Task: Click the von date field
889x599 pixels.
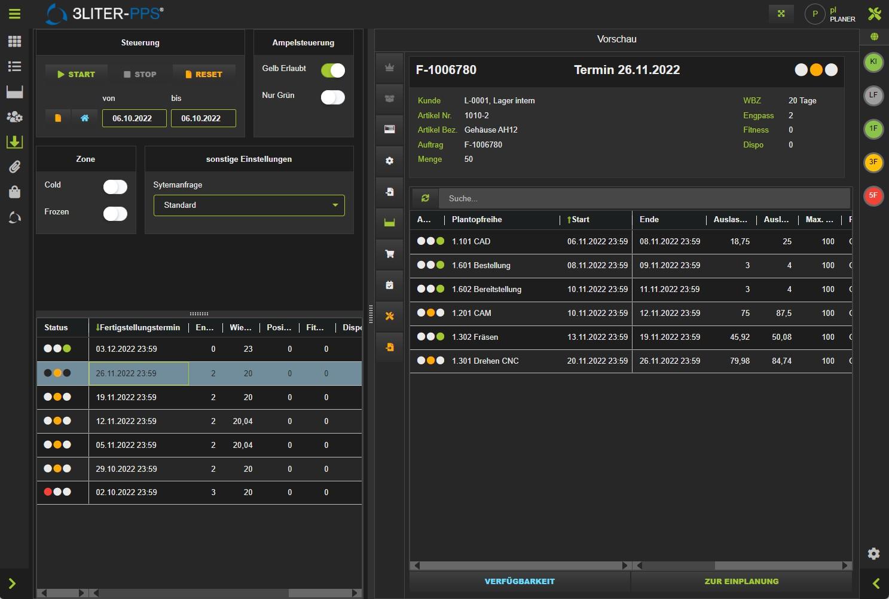Action: [134, 118]
